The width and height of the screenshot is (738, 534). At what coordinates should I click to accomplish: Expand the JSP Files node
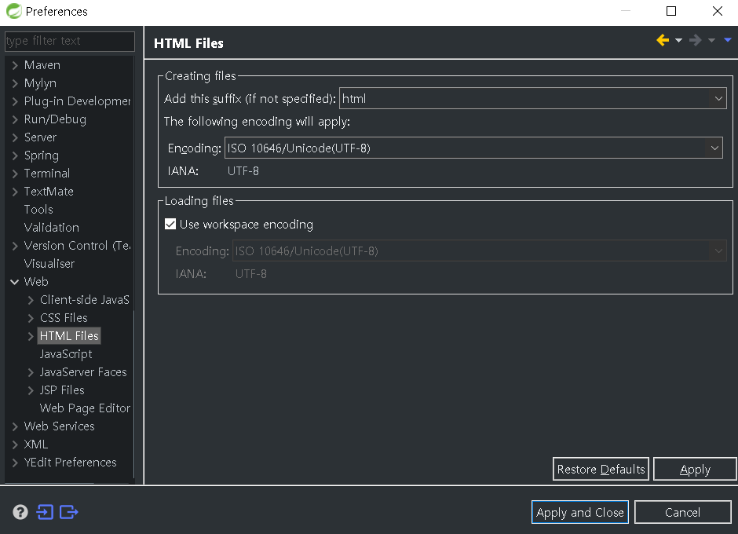pyautogui.click(x=31, y=390)
